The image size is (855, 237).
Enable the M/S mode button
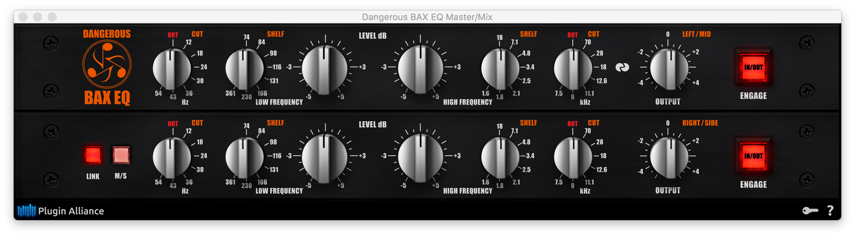point(121,155)
